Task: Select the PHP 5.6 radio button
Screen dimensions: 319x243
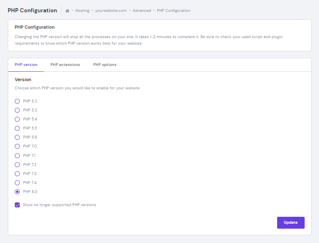Action: (17, 137)
